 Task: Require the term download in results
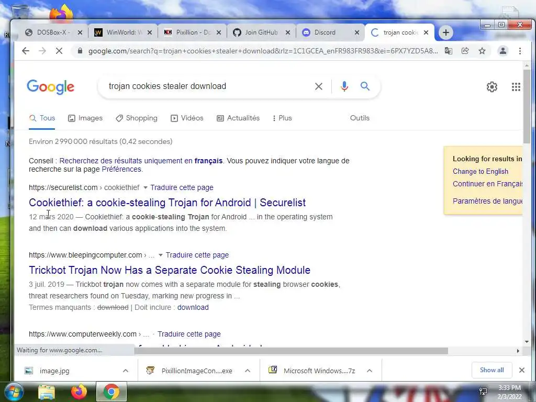click(x=193, y=307)
